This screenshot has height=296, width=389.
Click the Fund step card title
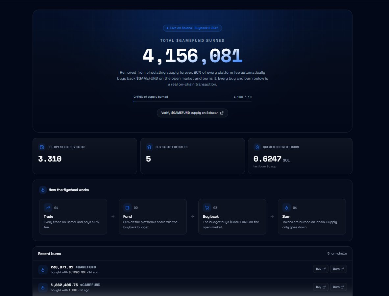pos(128,217)
